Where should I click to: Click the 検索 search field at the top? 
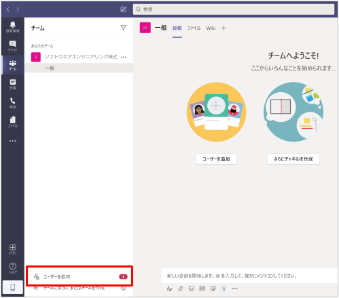234,9
